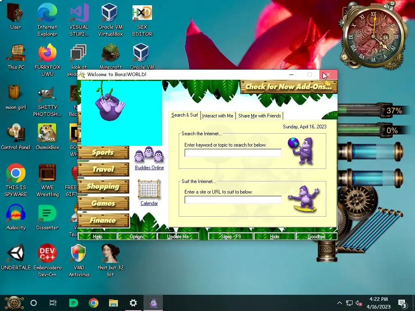Open the User desktop icon
415x311 pixels.
[15, 17]
